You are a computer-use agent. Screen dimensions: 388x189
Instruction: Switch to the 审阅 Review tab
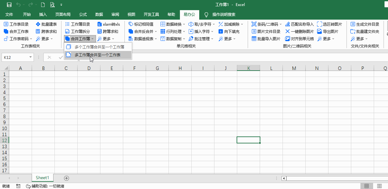click(x=115, y=15)
